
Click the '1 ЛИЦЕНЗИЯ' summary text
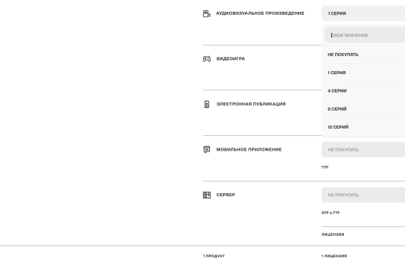point(334,256)
